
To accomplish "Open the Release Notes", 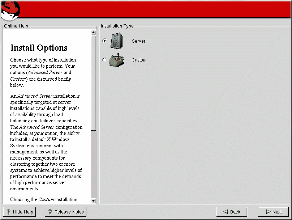I will [x=65, y=212].
